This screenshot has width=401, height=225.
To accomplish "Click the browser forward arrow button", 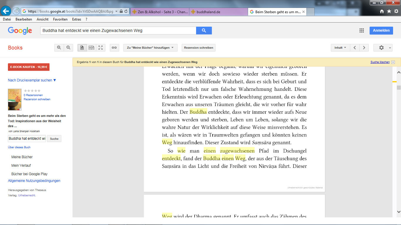I will (x=16, y=11).
